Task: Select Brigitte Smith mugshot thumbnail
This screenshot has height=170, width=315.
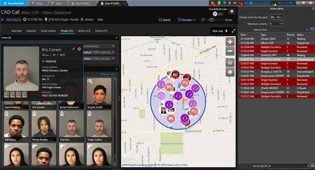Action: [x=99, y=94]
